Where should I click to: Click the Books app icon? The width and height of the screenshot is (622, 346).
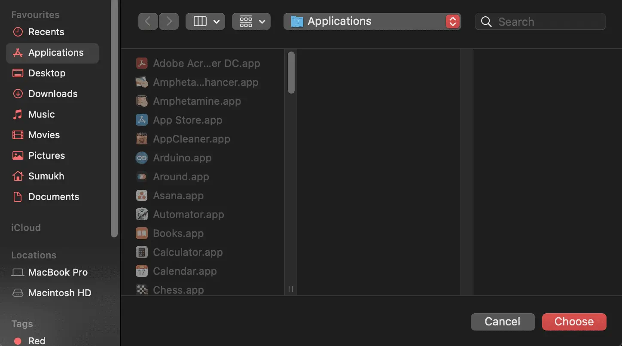(x=142, y=234)
